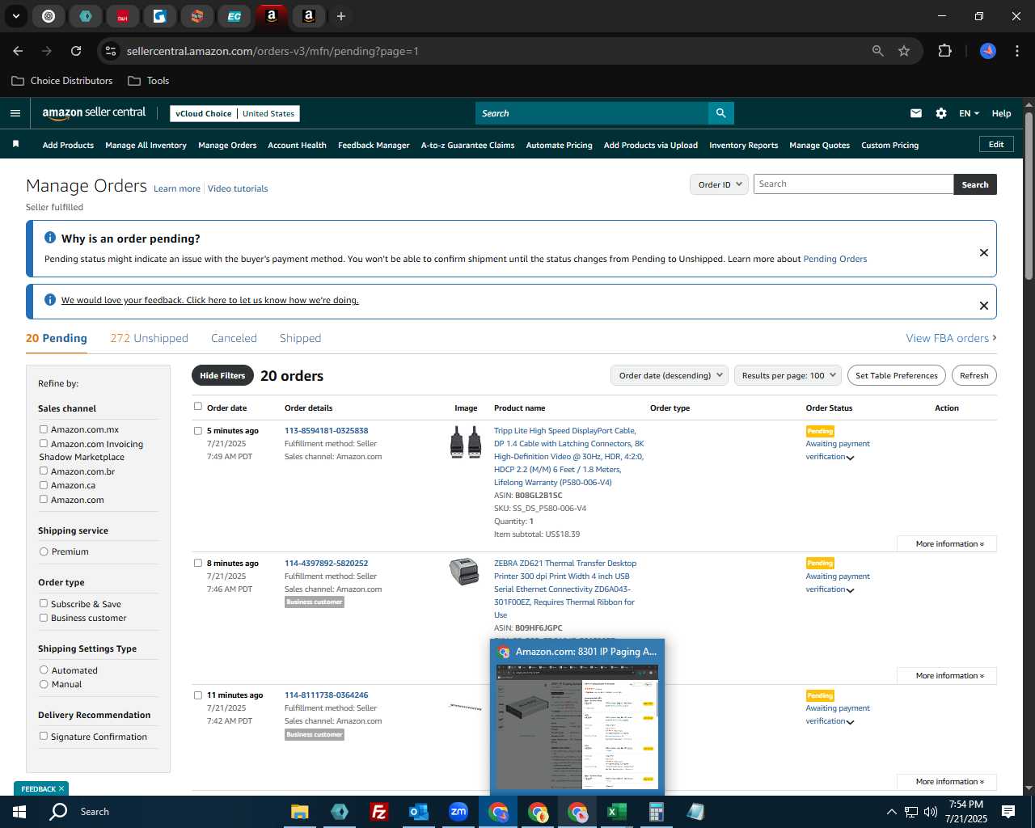
Task: Expand Awaiting payment verification for Zebra order
Action: coord(850,590)
